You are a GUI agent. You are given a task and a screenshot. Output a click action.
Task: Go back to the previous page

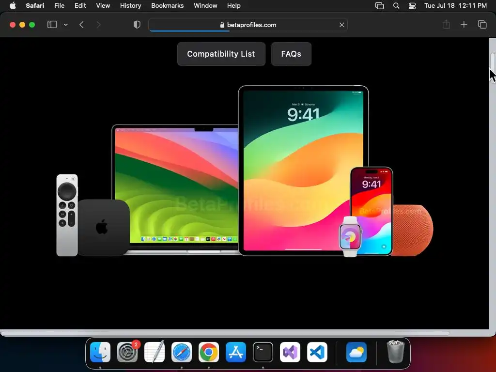point(81,25)
